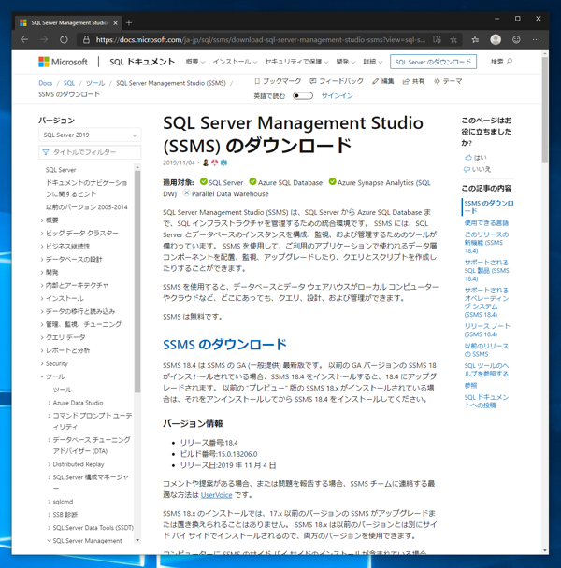The width and height of the screenshot is (561, 568).
Task: Expand SQL Server Data Tools (SSDT) node
Action: coord(50,528)
